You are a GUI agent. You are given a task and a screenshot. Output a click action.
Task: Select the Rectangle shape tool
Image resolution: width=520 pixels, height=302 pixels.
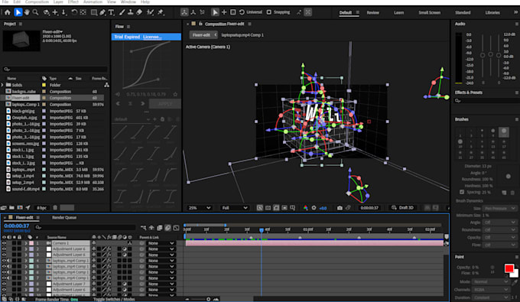(94, 12)
